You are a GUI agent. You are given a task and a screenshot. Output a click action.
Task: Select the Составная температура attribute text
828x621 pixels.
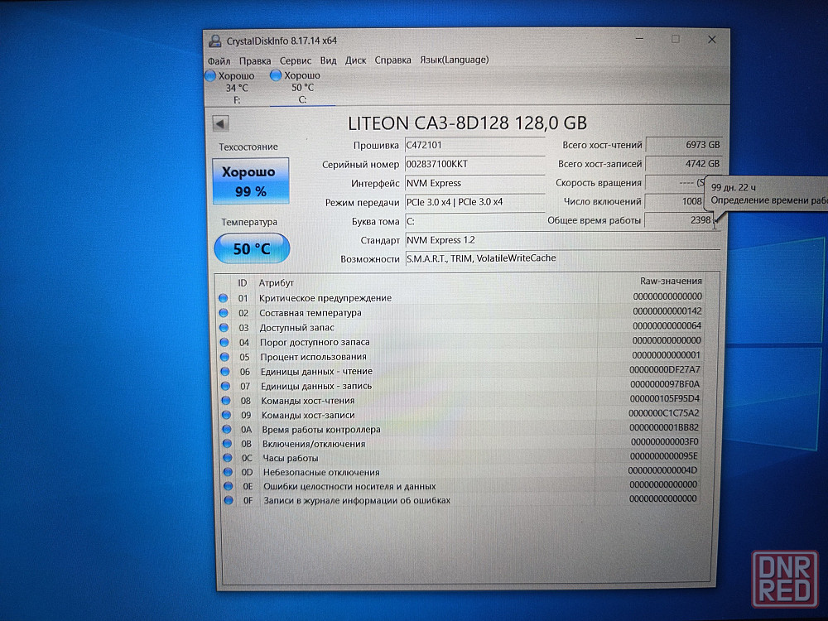[x=310, y=313]
